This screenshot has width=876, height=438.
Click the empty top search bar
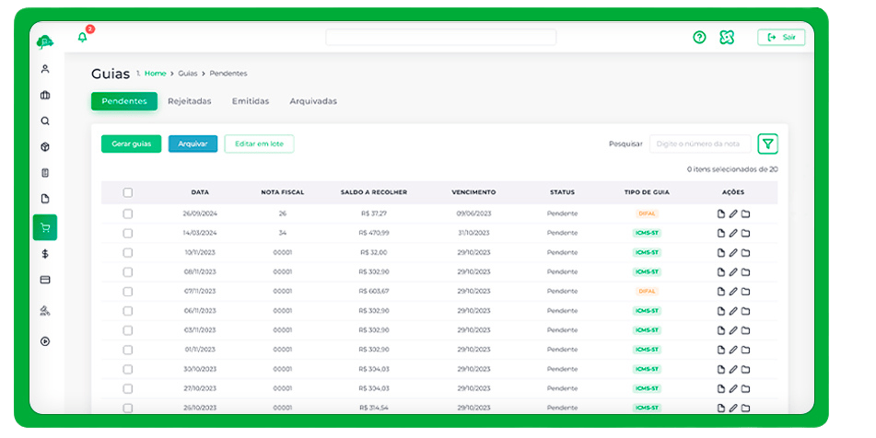(441, 38)
